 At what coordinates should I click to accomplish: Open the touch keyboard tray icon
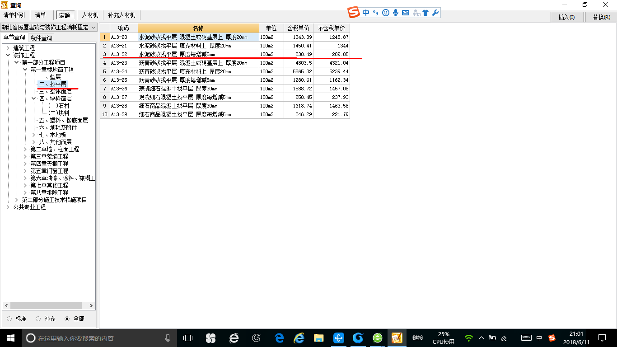pyautogui.click(x=526, y=338)
